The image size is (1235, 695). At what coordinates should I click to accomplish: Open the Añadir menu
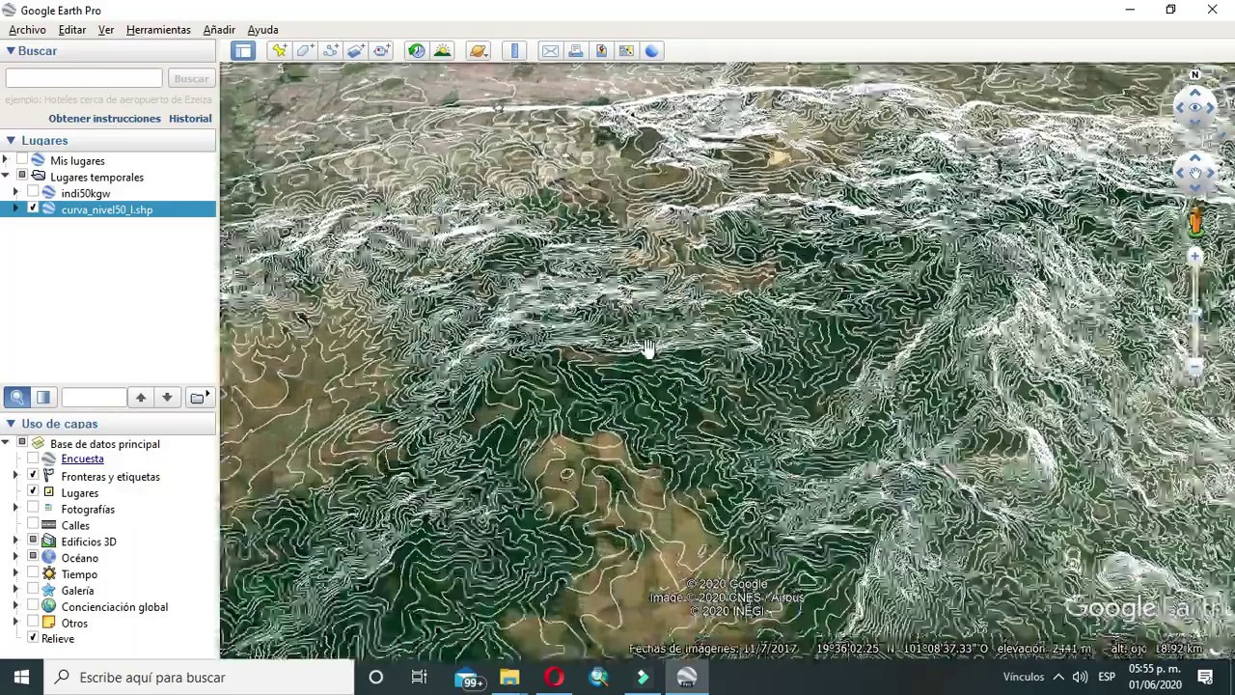(219, 30)
